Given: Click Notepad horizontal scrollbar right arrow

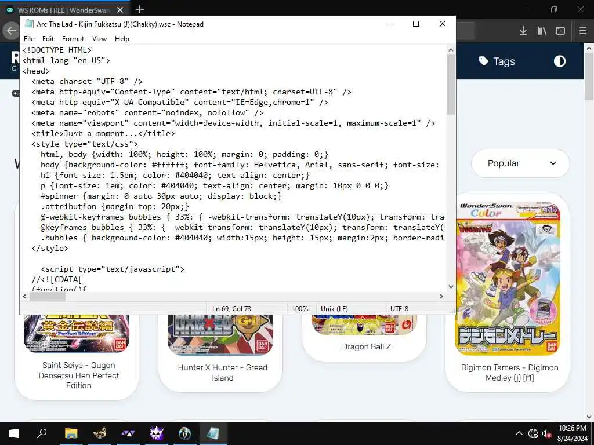Looking at the screenshot, I should point(441,296).
